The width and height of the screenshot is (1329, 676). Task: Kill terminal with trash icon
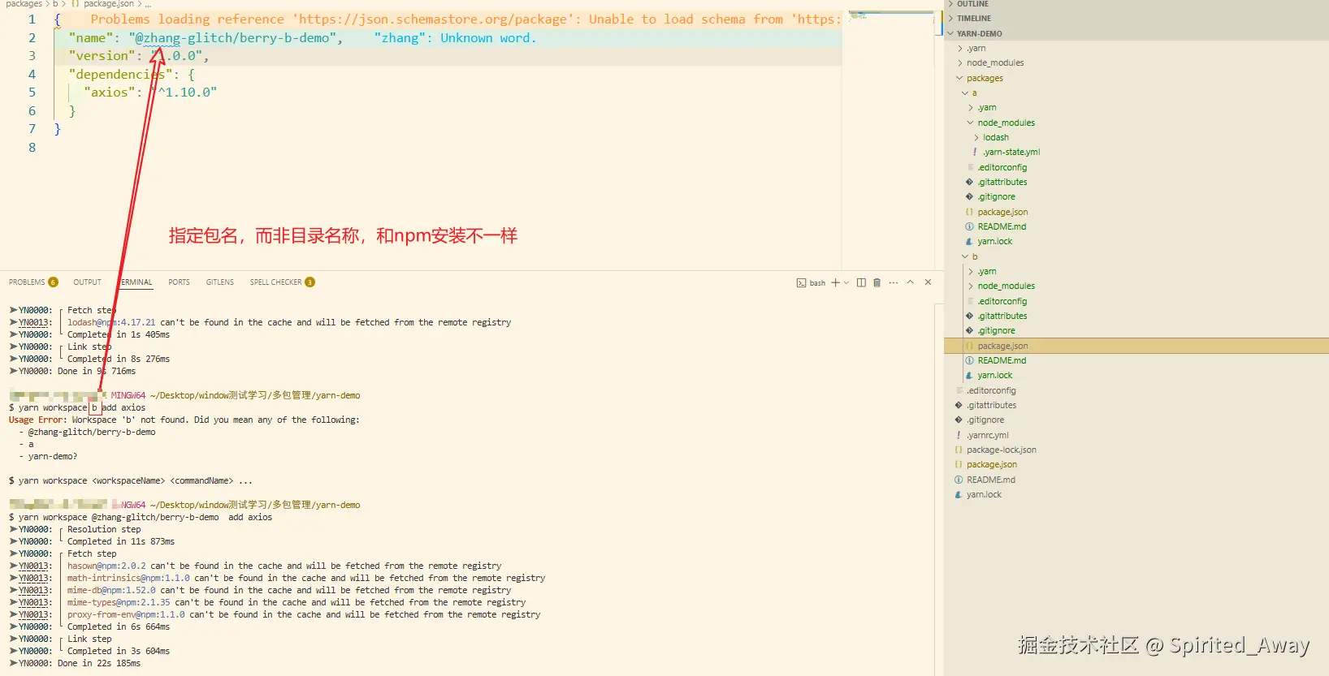(x=877, y=282)
